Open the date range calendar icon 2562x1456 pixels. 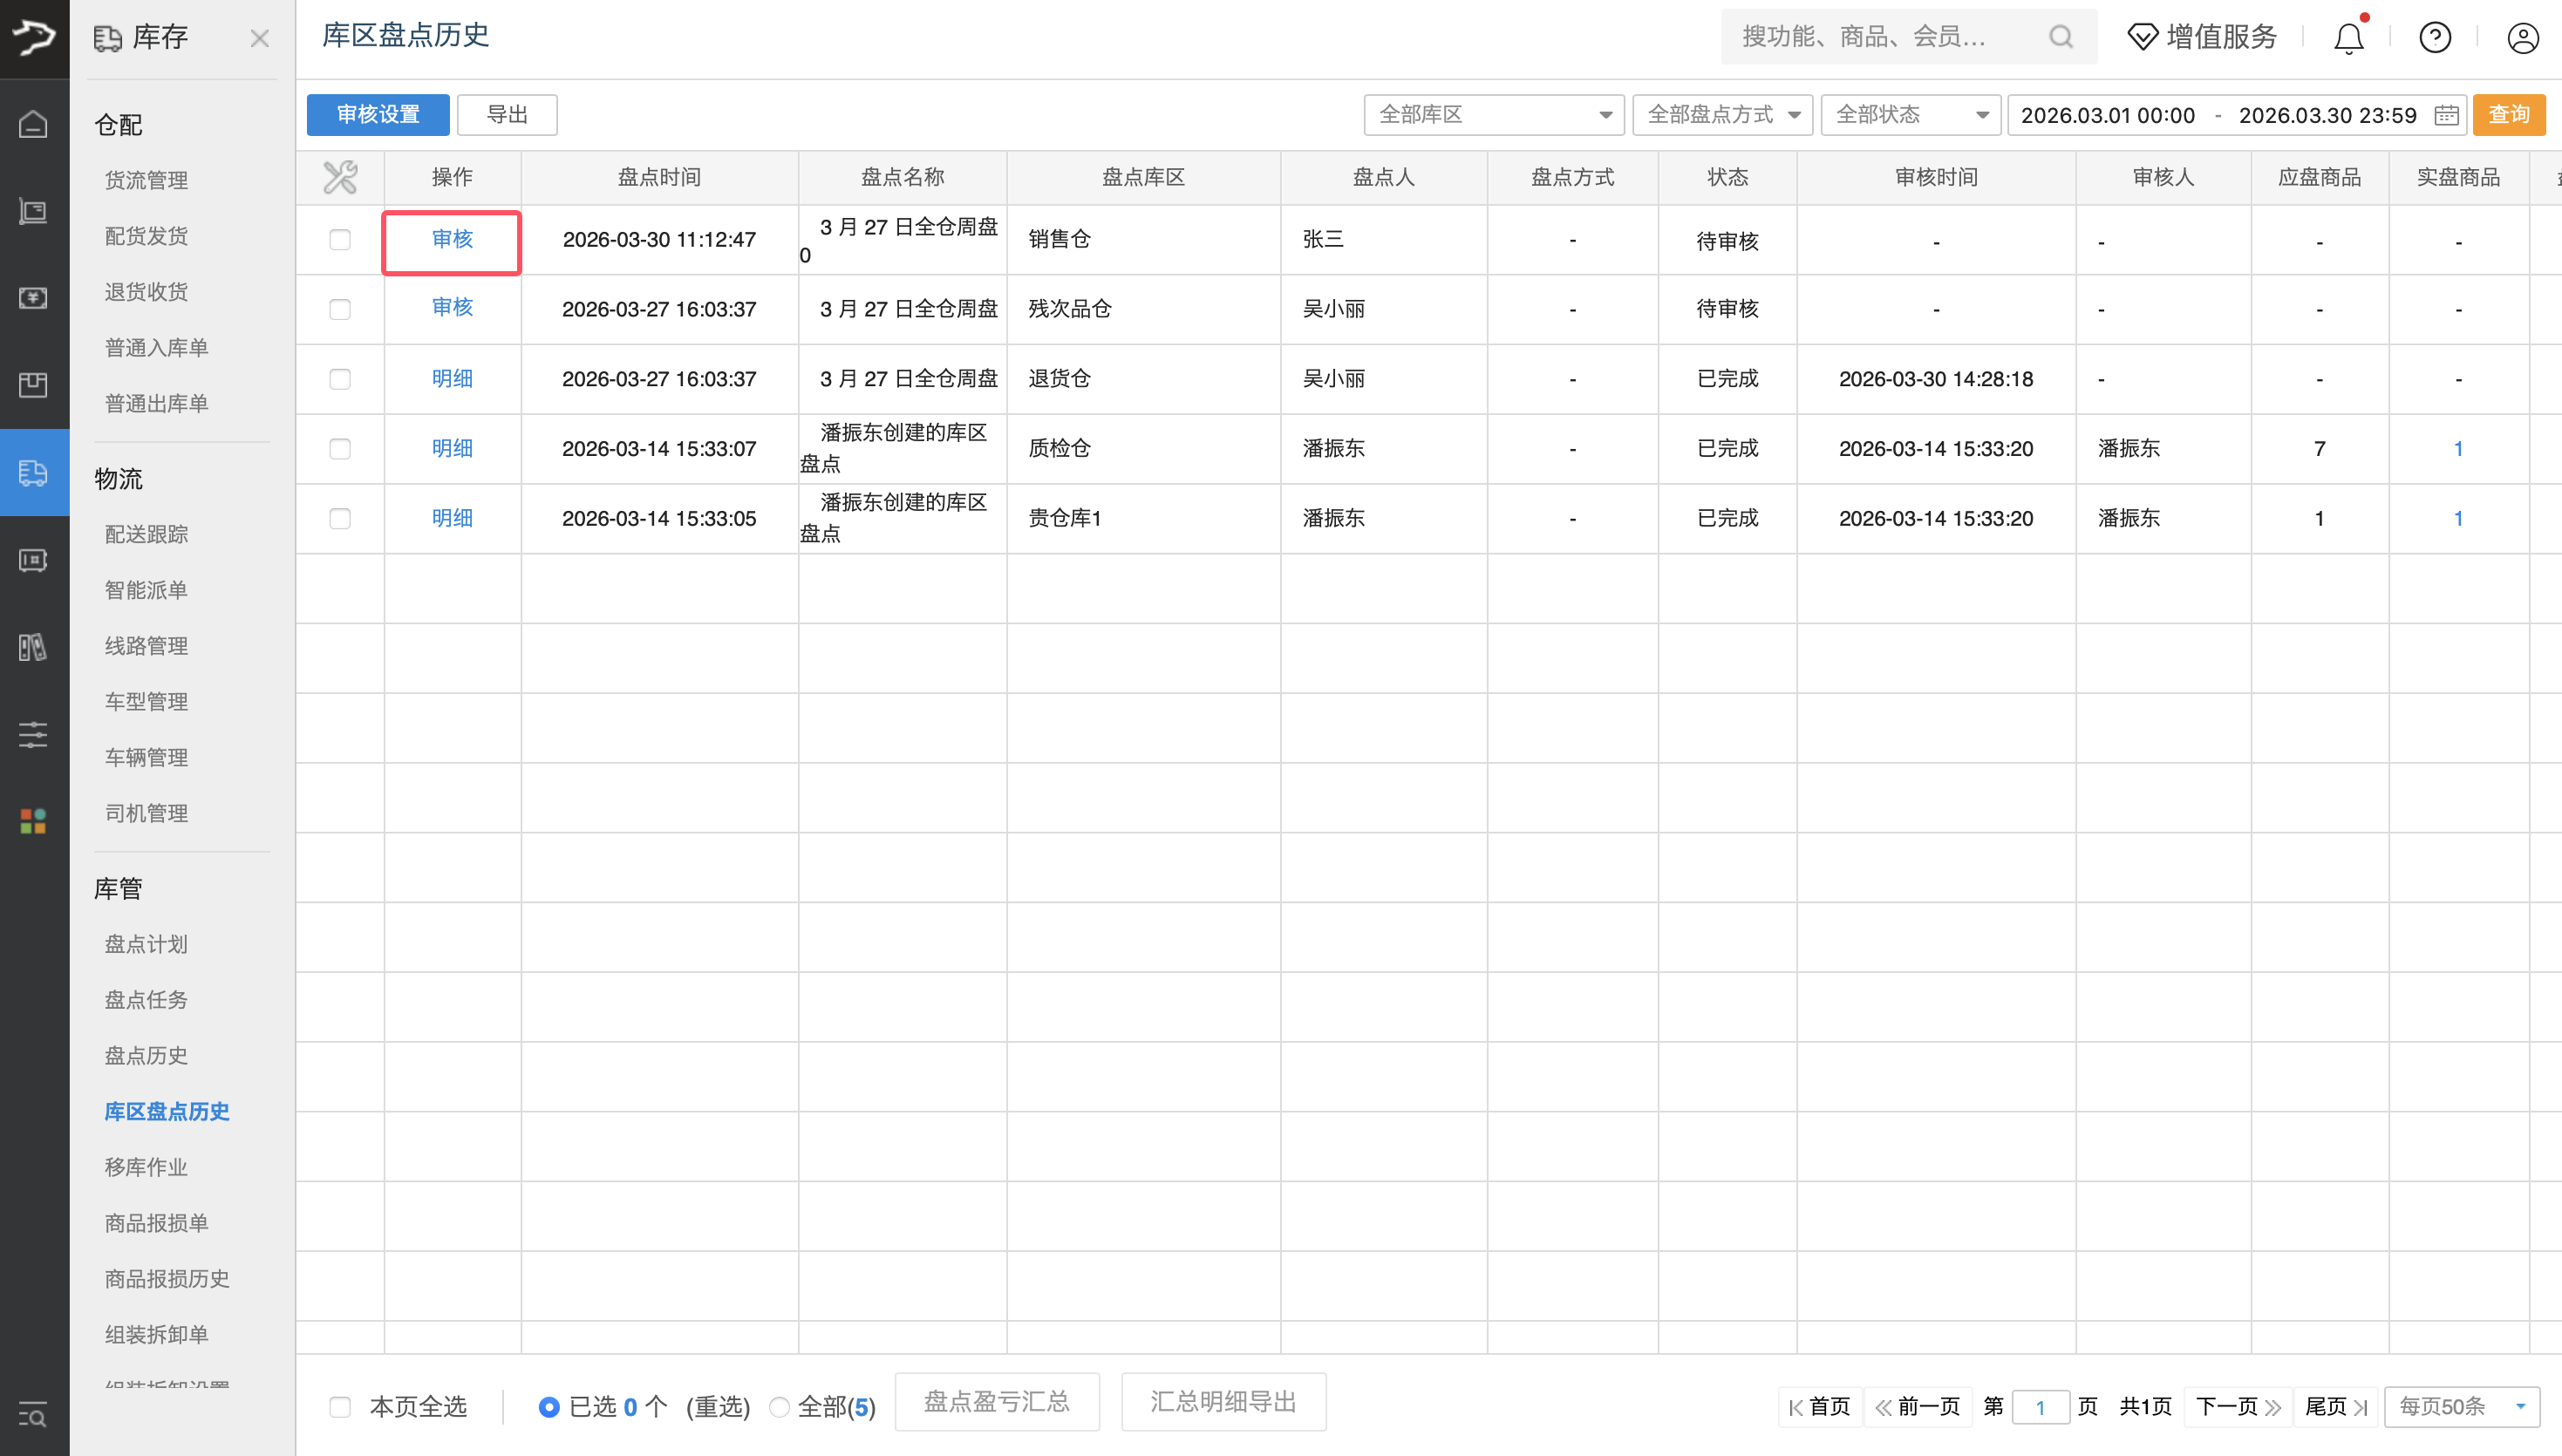(x=2446, y=115)
